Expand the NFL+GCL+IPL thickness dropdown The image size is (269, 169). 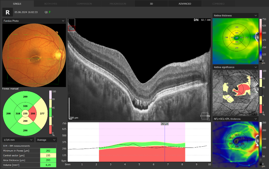pos(235,119)
